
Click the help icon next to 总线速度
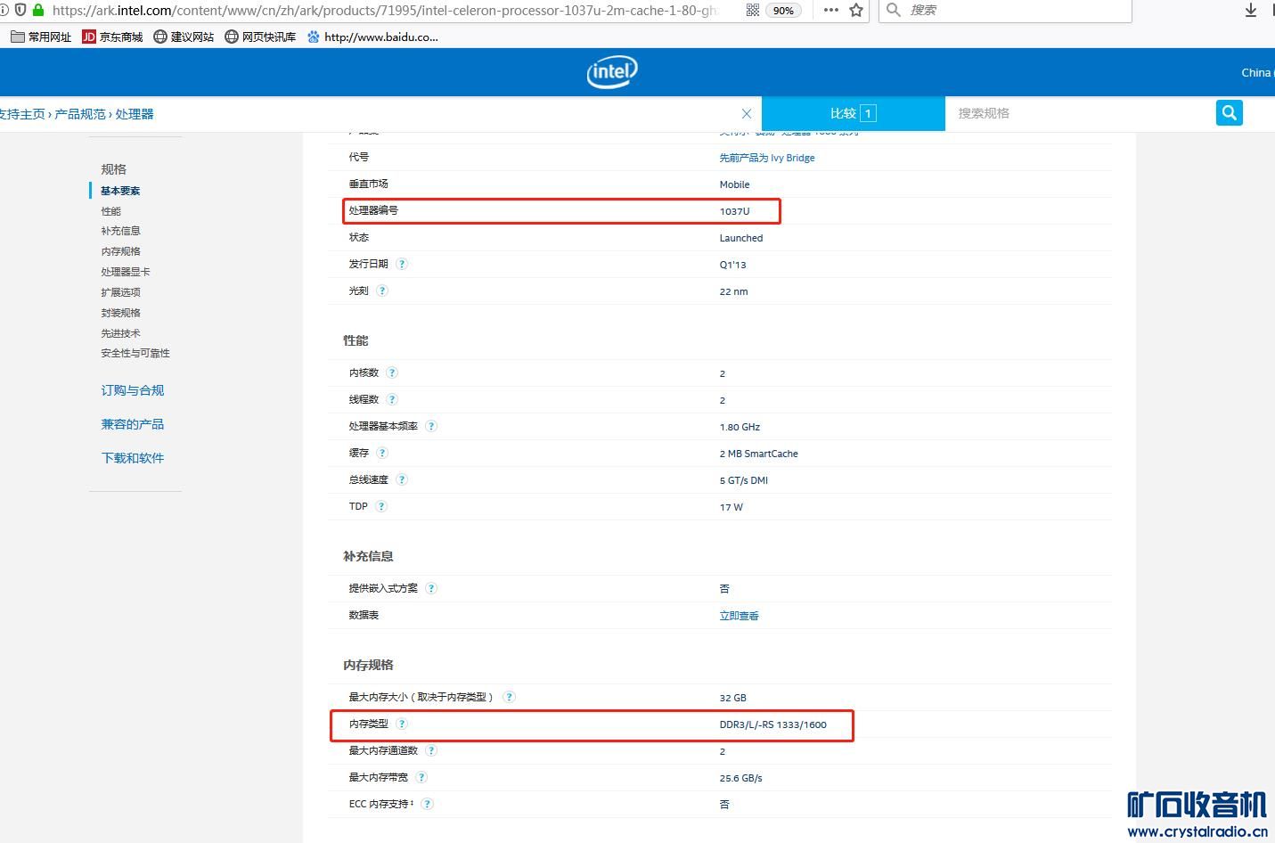(x=402, y=479)
